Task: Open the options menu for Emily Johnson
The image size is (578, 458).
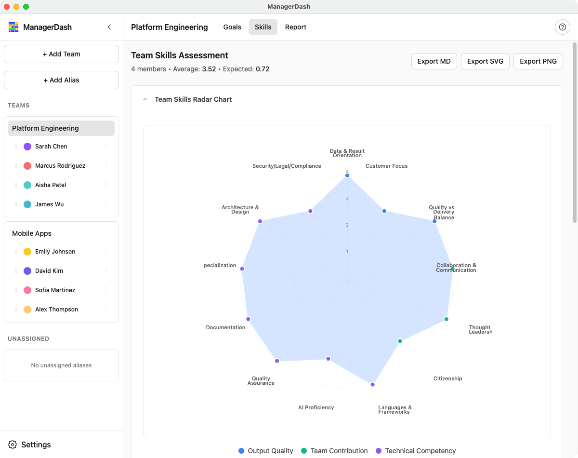Action: pyautogui.click(x=106, y=251)
